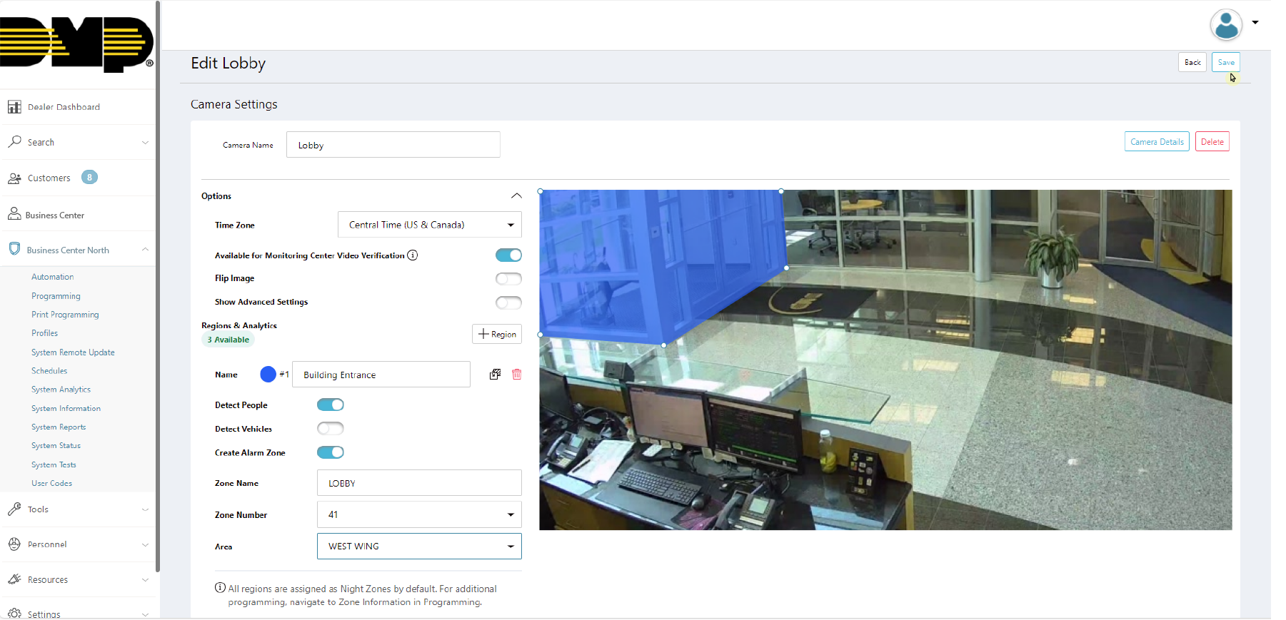Open the Time Zone dropdown

pos(429,225)
